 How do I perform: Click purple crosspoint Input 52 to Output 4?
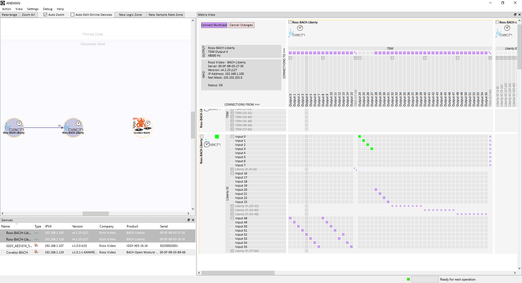point(306,235)
